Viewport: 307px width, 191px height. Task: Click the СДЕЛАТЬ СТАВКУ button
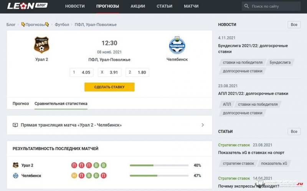[x=109, y=87]
